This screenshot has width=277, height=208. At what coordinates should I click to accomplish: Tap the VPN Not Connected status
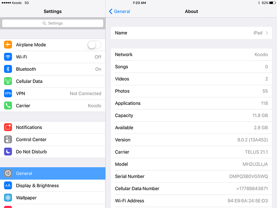[x=86, y=94]
